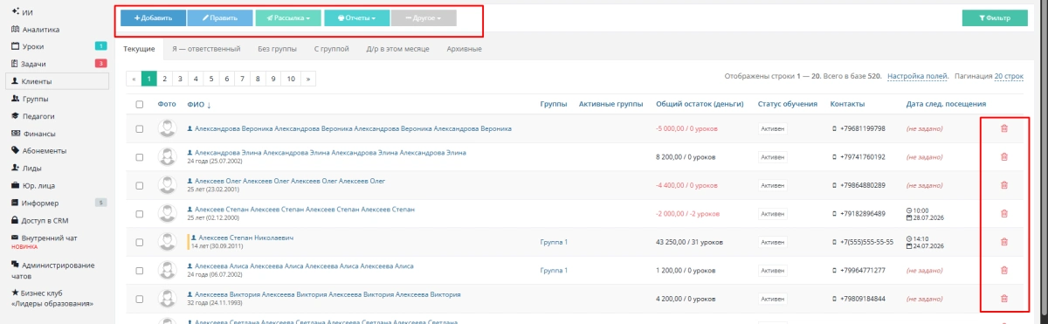Check the box for Александрова Элина
This screenshot has width=1048, height=324.
pyautogui.click(x=140, y=156)
